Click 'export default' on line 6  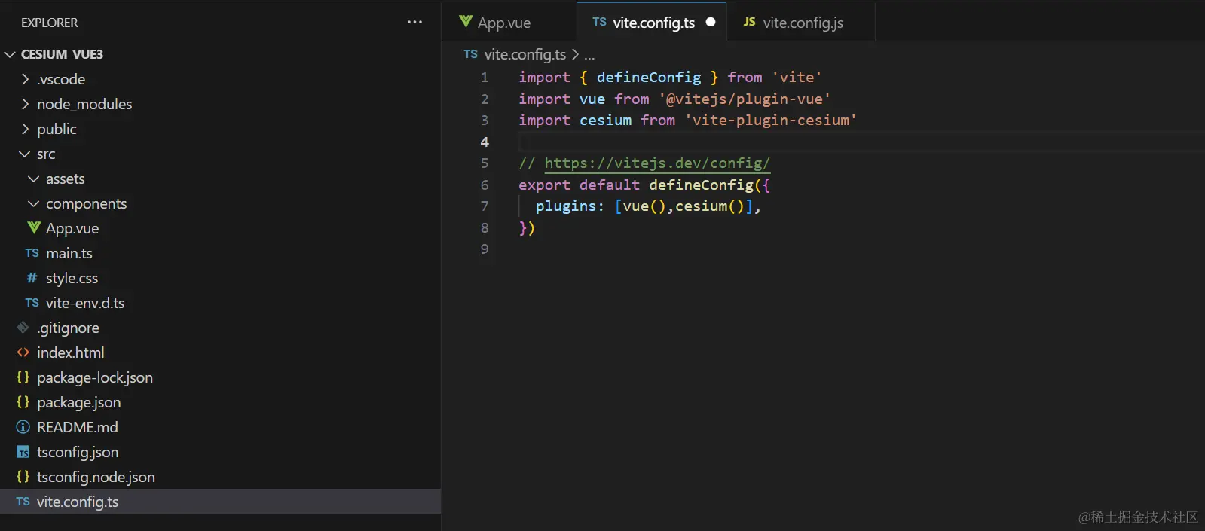579,185
